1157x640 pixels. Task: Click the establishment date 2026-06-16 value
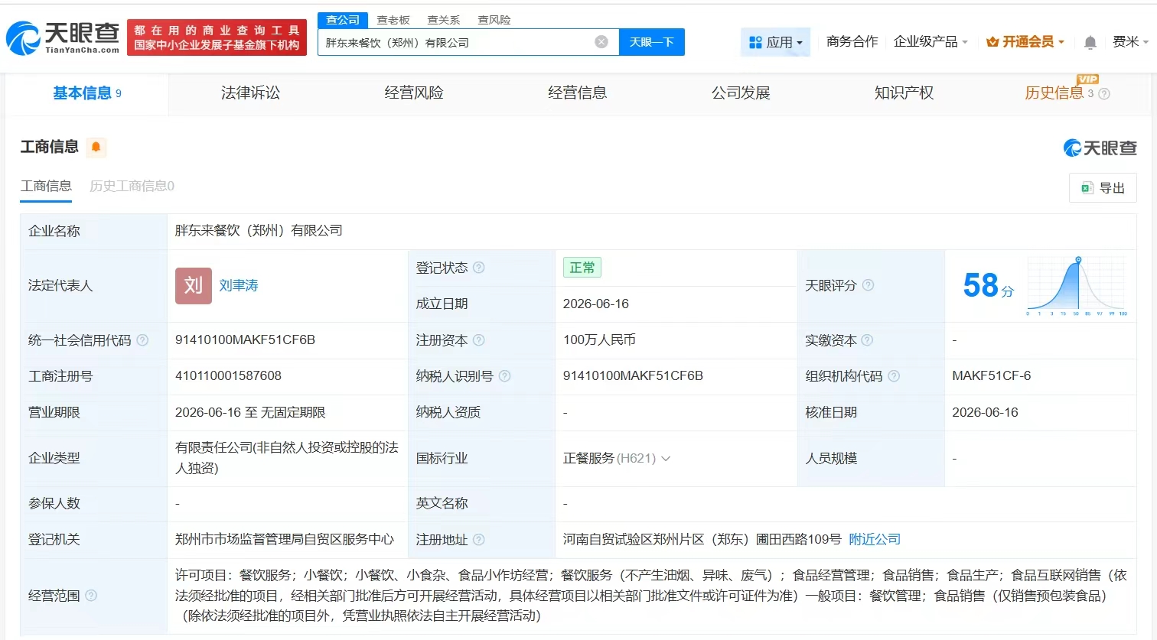pos(596,304)
